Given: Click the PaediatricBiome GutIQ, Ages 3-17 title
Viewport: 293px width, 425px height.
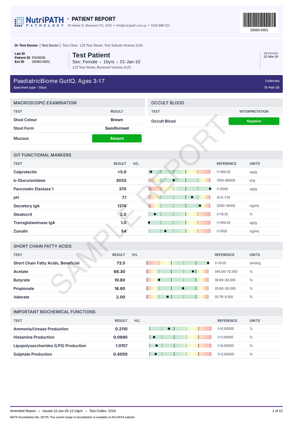Looking at the screenshot, I should point(59,81).
